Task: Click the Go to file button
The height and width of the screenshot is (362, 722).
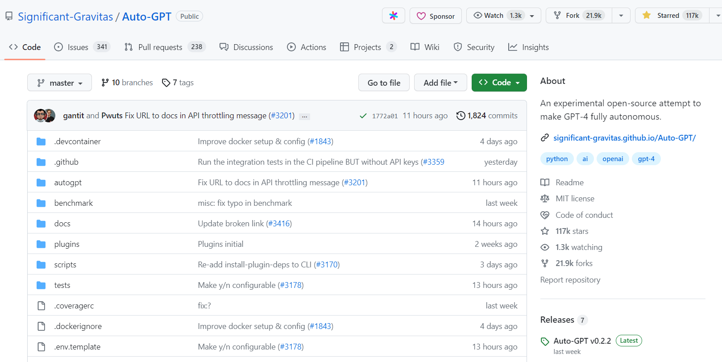Action: coord(384,83)
